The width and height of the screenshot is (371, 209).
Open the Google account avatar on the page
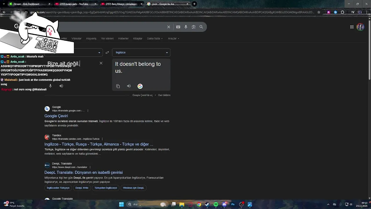pos(360,27)
